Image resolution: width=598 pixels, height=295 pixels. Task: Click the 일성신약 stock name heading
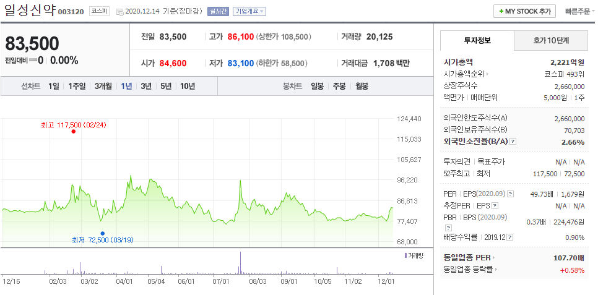coord(30,10)
